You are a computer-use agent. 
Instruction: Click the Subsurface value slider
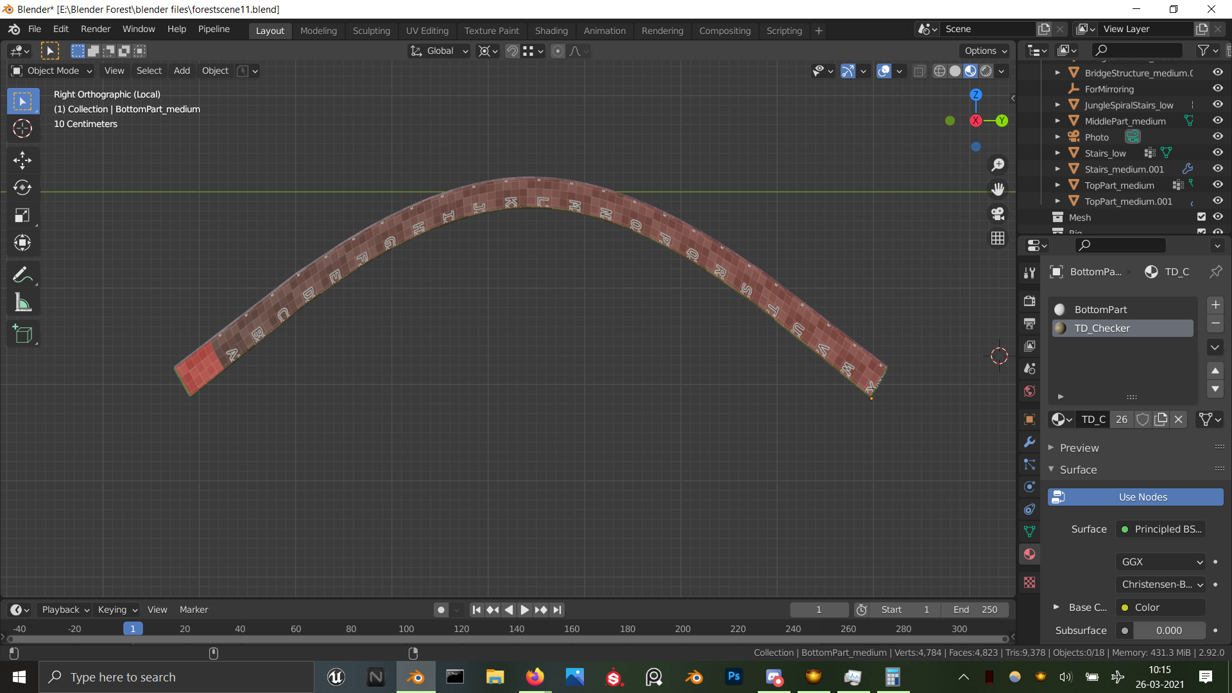click(1168, 631)
